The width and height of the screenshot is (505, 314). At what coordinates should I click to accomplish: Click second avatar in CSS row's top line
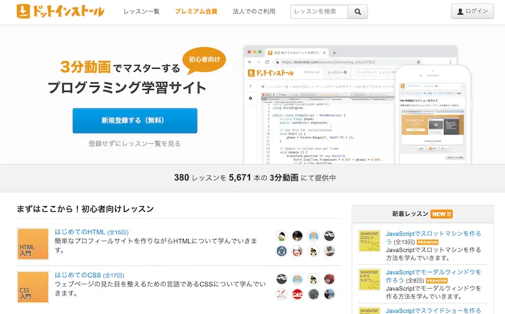(297, 279)
